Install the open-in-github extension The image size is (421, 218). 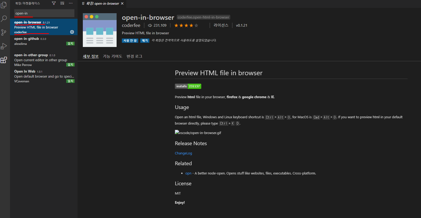tap(70, 44)
